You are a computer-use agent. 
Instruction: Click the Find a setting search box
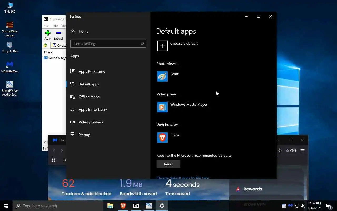coord(108,44)
